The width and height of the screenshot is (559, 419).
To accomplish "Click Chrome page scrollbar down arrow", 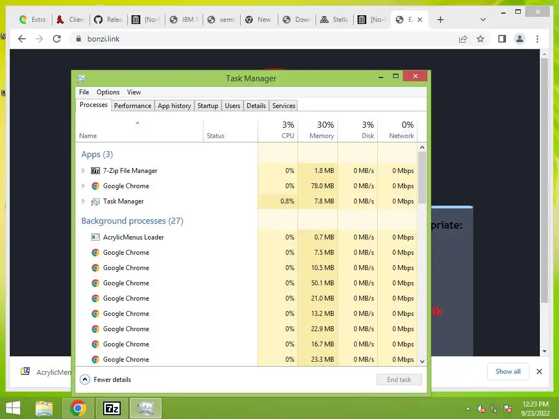I will (x=544, y=351).
